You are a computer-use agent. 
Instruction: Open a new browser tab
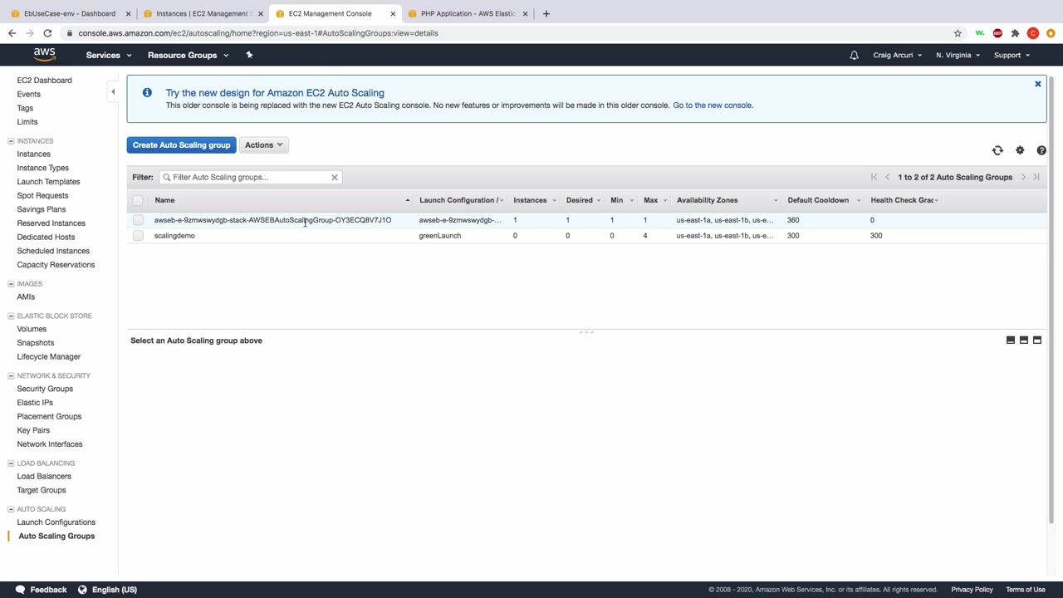(546, 13)
